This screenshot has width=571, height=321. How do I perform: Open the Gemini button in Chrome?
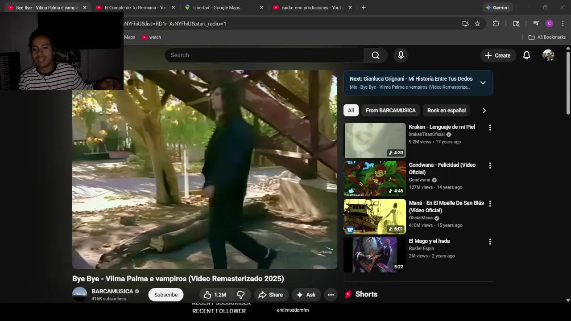click(x=497, y=8)
